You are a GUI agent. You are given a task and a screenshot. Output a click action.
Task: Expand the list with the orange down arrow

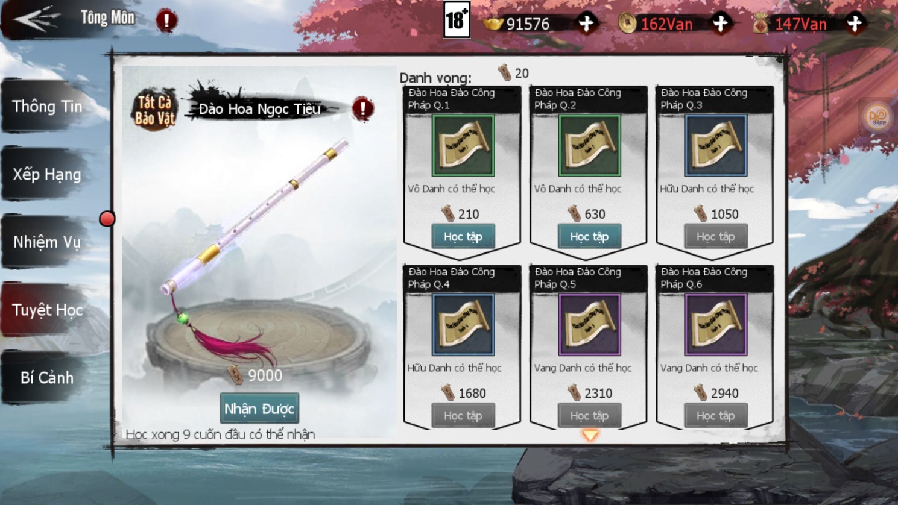click(590, 434)
